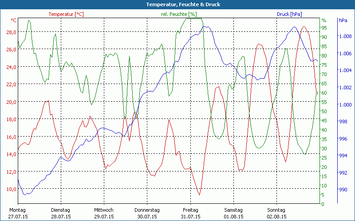Click the 'Donnerstag 30.07.15' date label
The width and height of the screenshot is (355, 221).
click(147, 213)
